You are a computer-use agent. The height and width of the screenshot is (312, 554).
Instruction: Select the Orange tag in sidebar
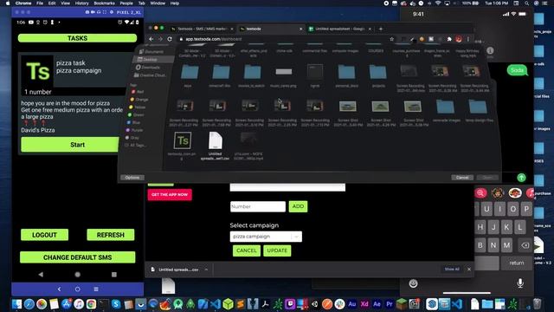click(x=139, y=100)
